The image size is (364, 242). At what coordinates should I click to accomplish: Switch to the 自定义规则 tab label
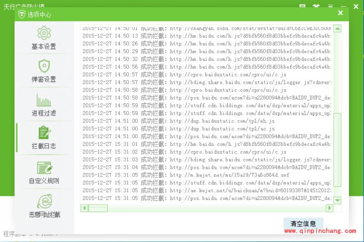tap(44, 181)
